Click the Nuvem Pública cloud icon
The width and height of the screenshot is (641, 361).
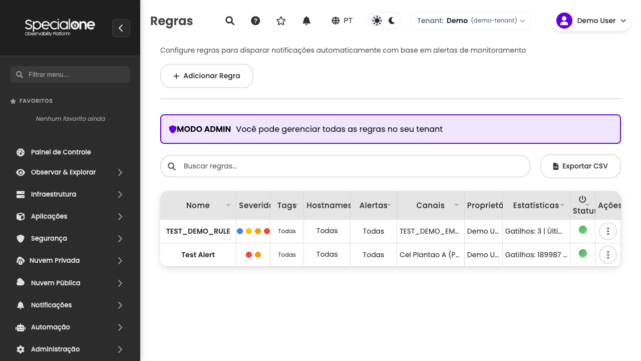(x=21, y=282)
